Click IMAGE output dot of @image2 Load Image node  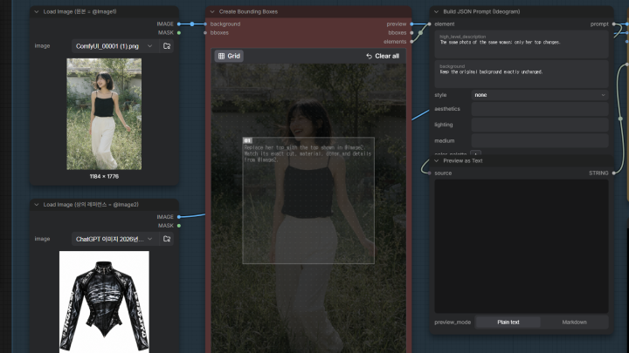179,217
